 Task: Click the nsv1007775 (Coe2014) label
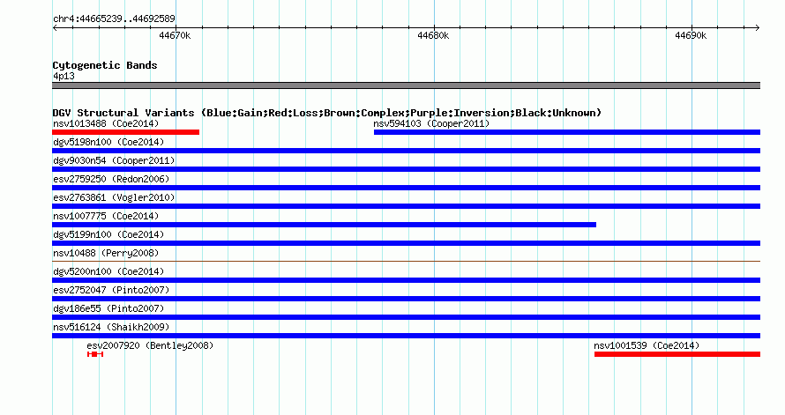coord(106,216)
